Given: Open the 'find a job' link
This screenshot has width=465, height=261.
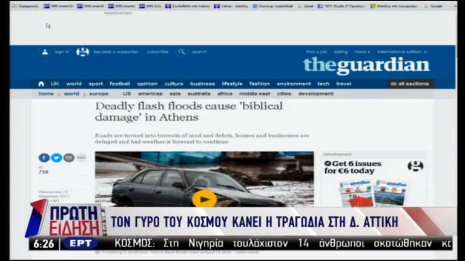Looking at the screenshot, I should click(x=316, y=52).
